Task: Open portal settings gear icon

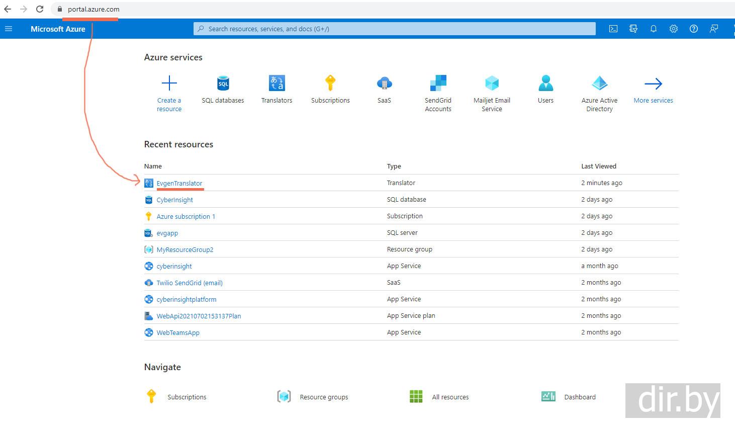Action: click(x=674, y=29)
